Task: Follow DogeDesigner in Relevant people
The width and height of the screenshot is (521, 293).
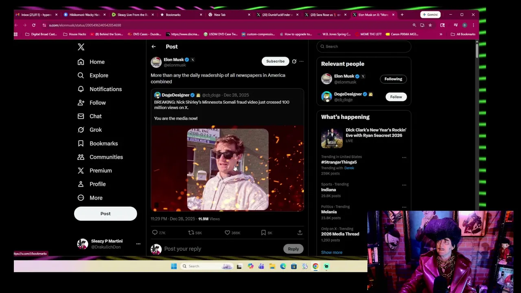Action: 396,97
